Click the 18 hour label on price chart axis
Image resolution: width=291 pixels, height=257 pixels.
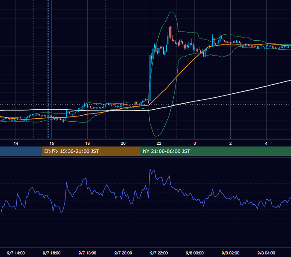pyautogui.click(x=87, y=143)
